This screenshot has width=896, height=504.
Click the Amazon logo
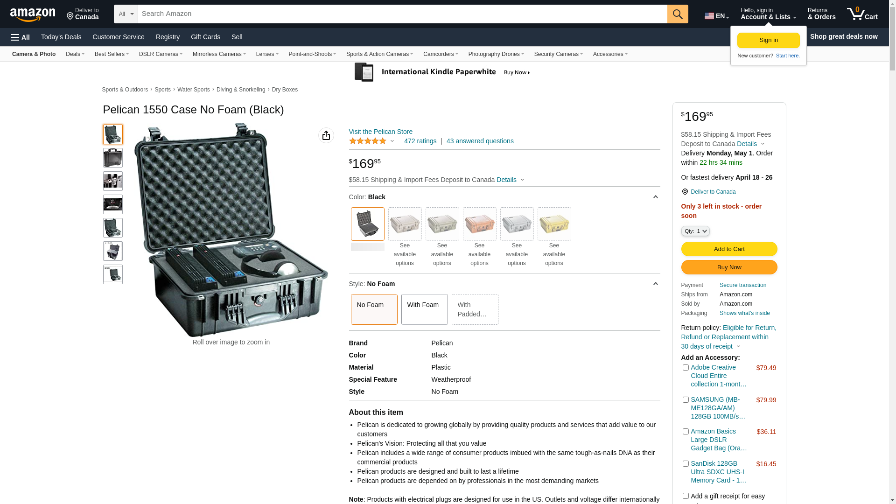pyautogui.click(x=33, y=14)
